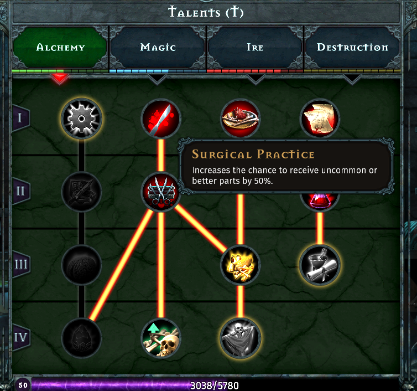Switch to the Destruction tab
This screenshot has height=391, width=417.
(352, 47)
